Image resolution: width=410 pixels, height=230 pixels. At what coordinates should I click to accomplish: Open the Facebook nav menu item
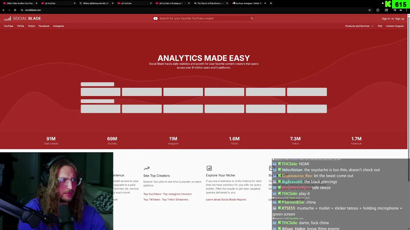pyautogui.click(x=44, y=26)
